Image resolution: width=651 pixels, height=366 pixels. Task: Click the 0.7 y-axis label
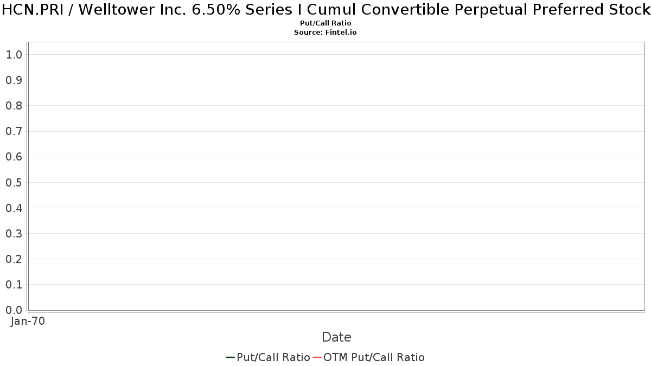(14, 131)
